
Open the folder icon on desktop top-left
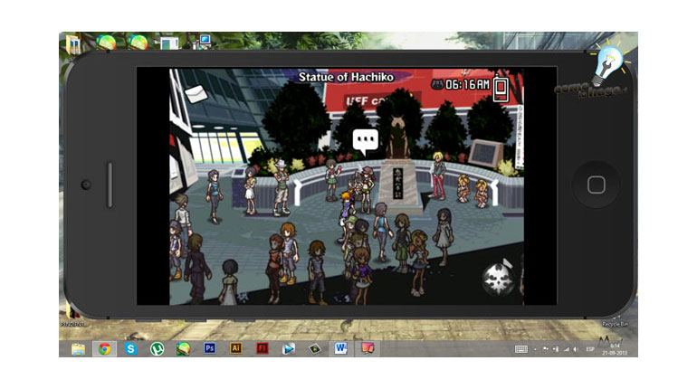pyautogui.click(x=74, y=44)
